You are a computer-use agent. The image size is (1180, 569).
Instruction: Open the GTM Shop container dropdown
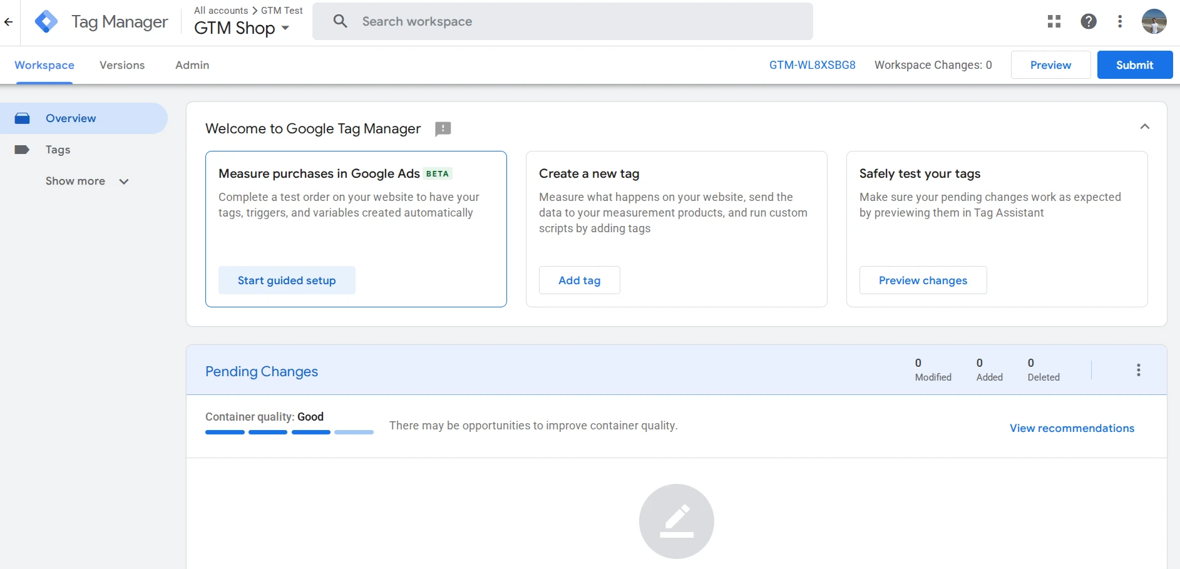pos(242,28)
